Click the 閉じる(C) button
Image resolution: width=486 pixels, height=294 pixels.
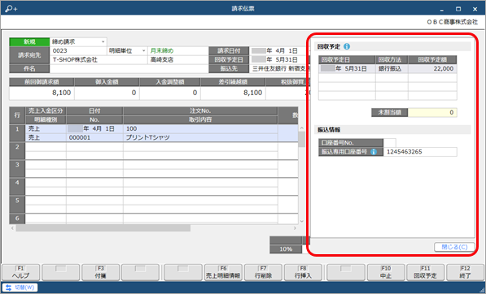click(454, 247)
